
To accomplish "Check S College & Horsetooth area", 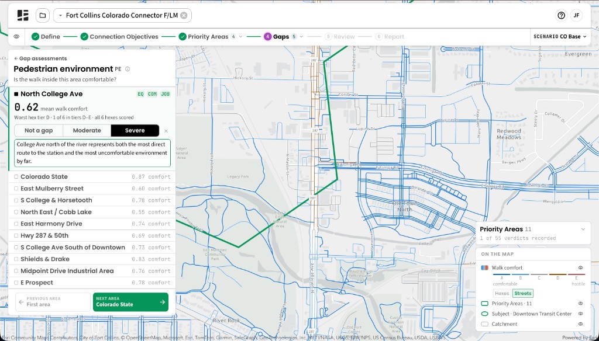I will coord(16,200).
